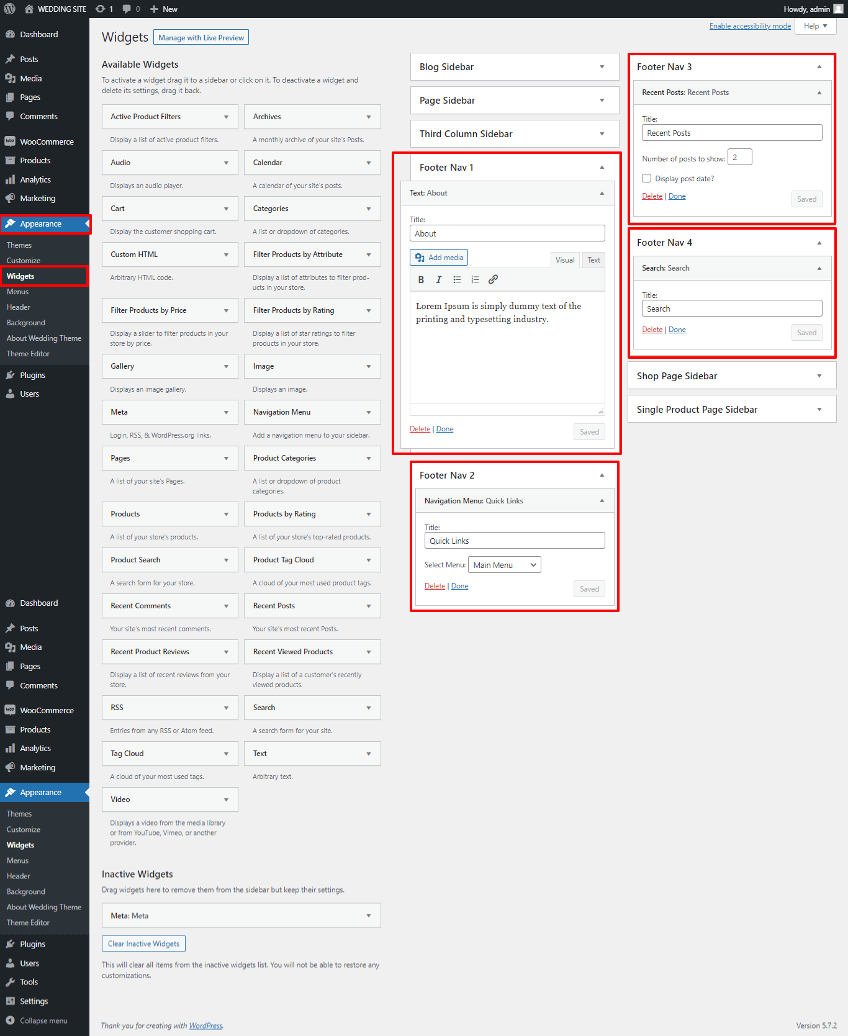Click the insert link icon
This screenshot has width=848, height=1036.
tap(493, 280)
